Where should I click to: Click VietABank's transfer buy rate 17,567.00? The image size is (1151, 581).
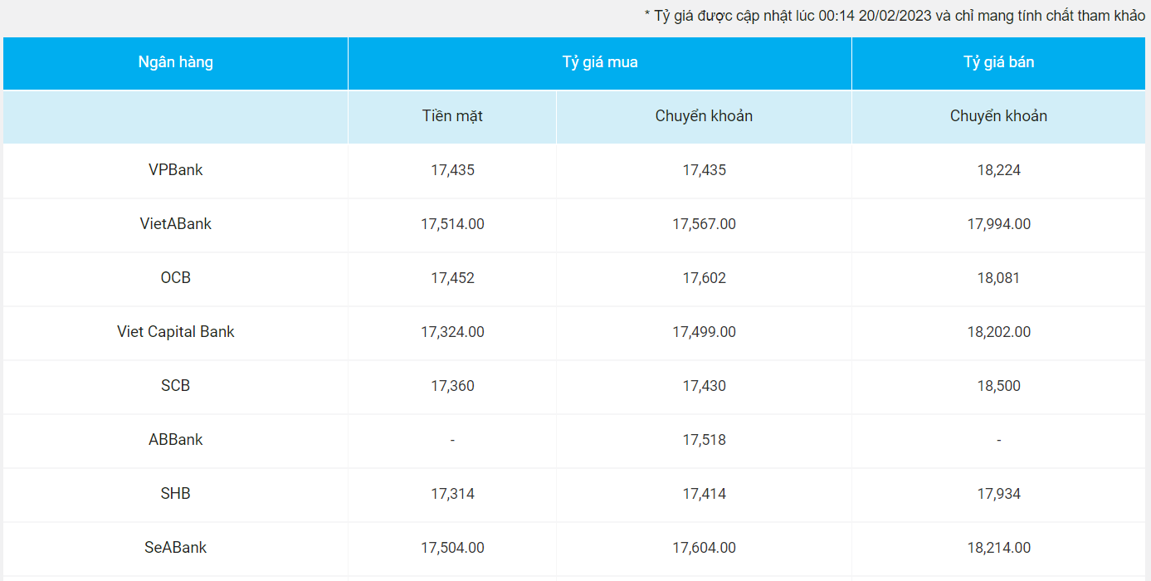[704, 224]
